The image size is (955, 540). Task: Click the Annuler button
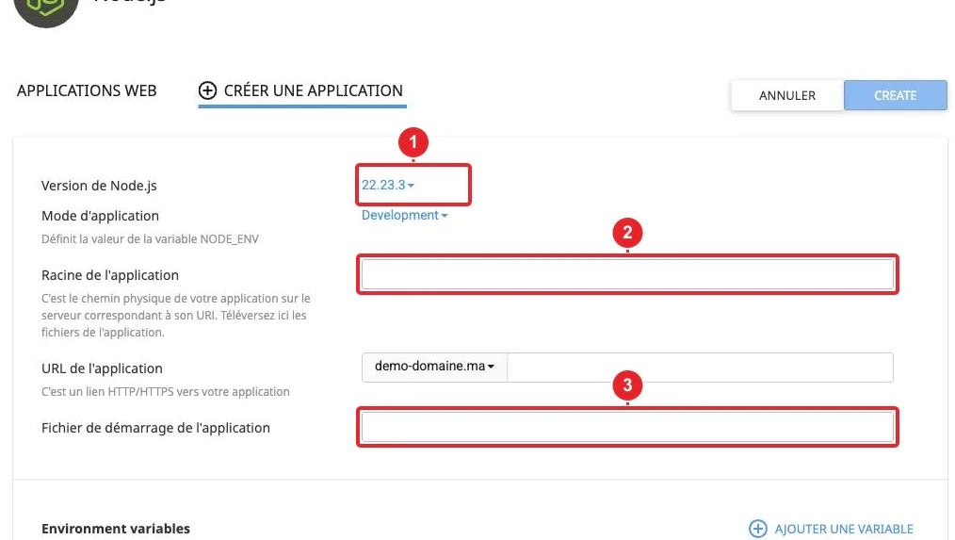[x=787, y=96]
